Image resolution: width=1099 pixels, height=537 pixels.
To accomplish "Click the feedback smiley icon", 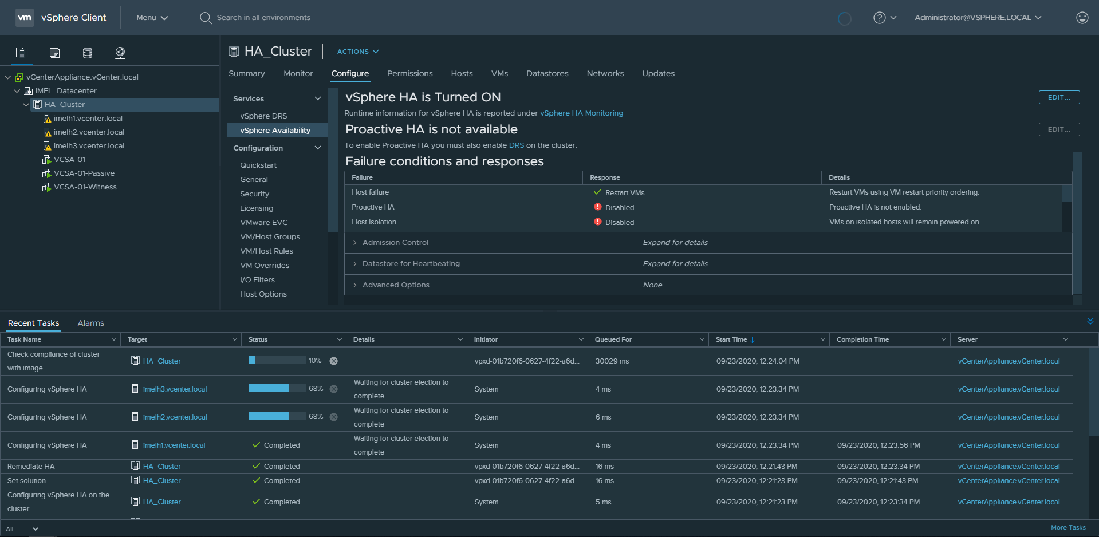I will click(x=1082, y=18).
